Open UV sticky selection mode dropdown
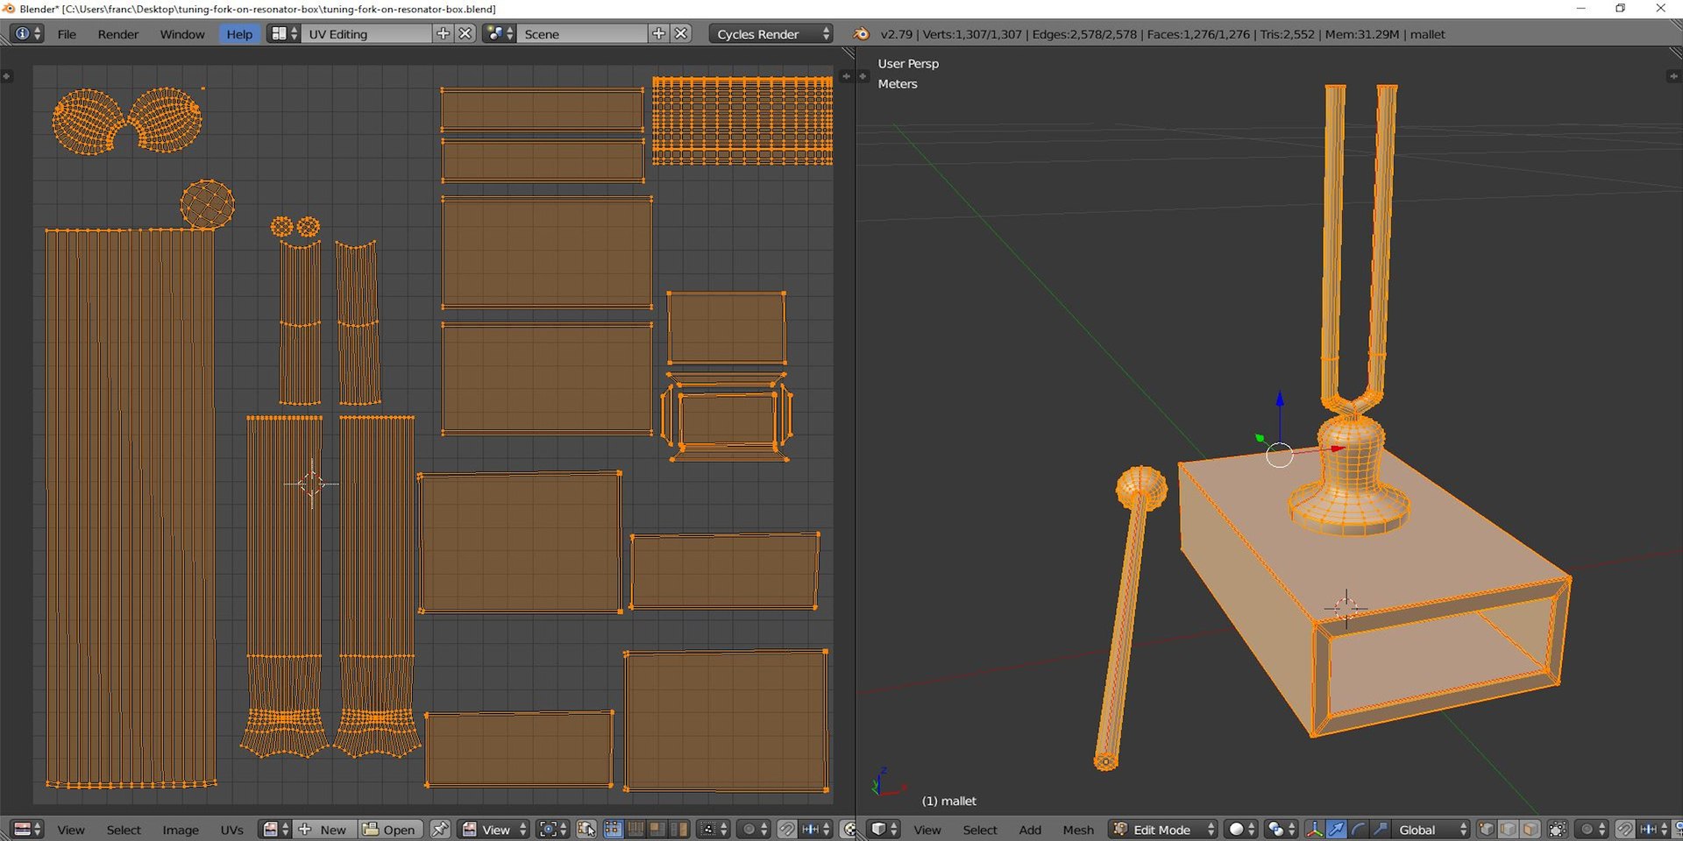Screen dimensions: 1683x841 pyautogui.click(x=714, y=829)
